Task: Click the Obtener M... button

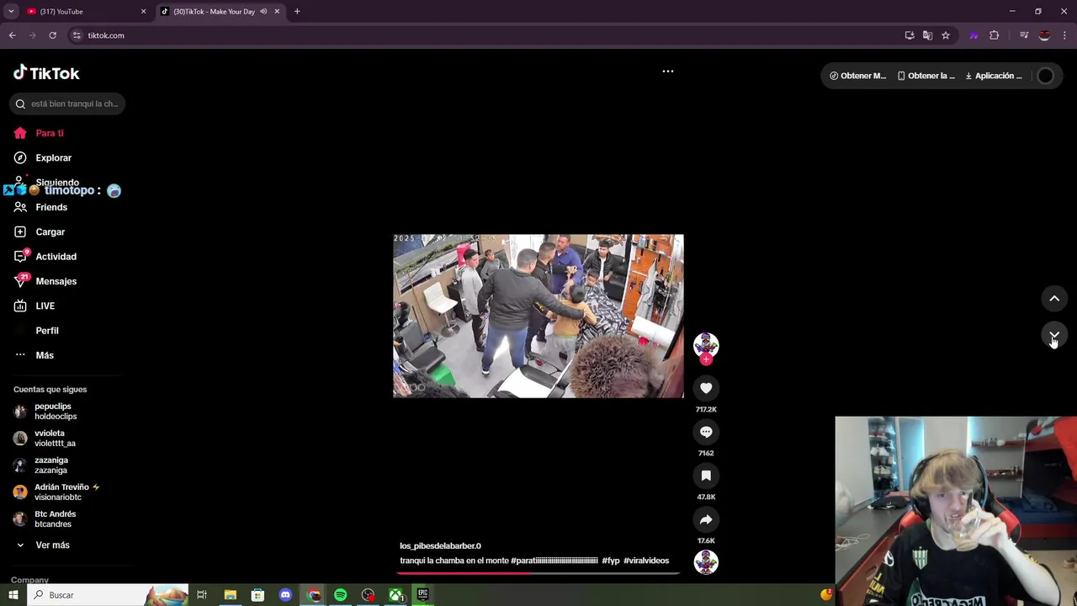Action: 857,76
